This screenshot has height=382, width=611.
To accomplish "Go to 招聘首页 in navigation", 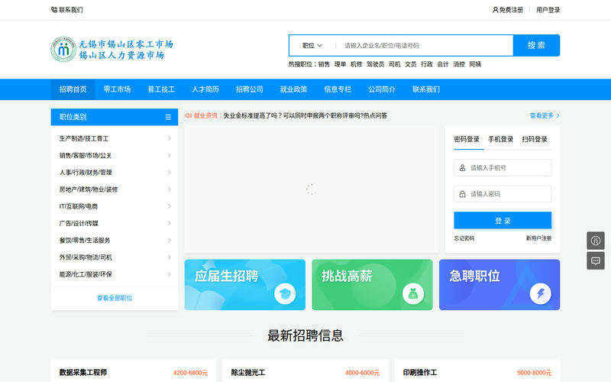I will 73,89.
